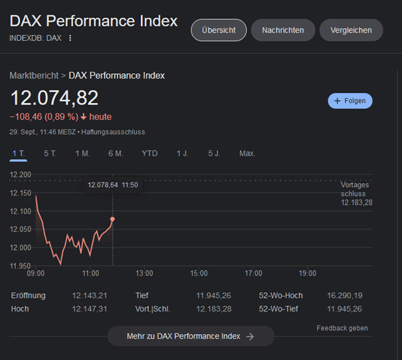Open the Nachrichten tab
This screenshot has height=360, width=402.
(283, 30)
